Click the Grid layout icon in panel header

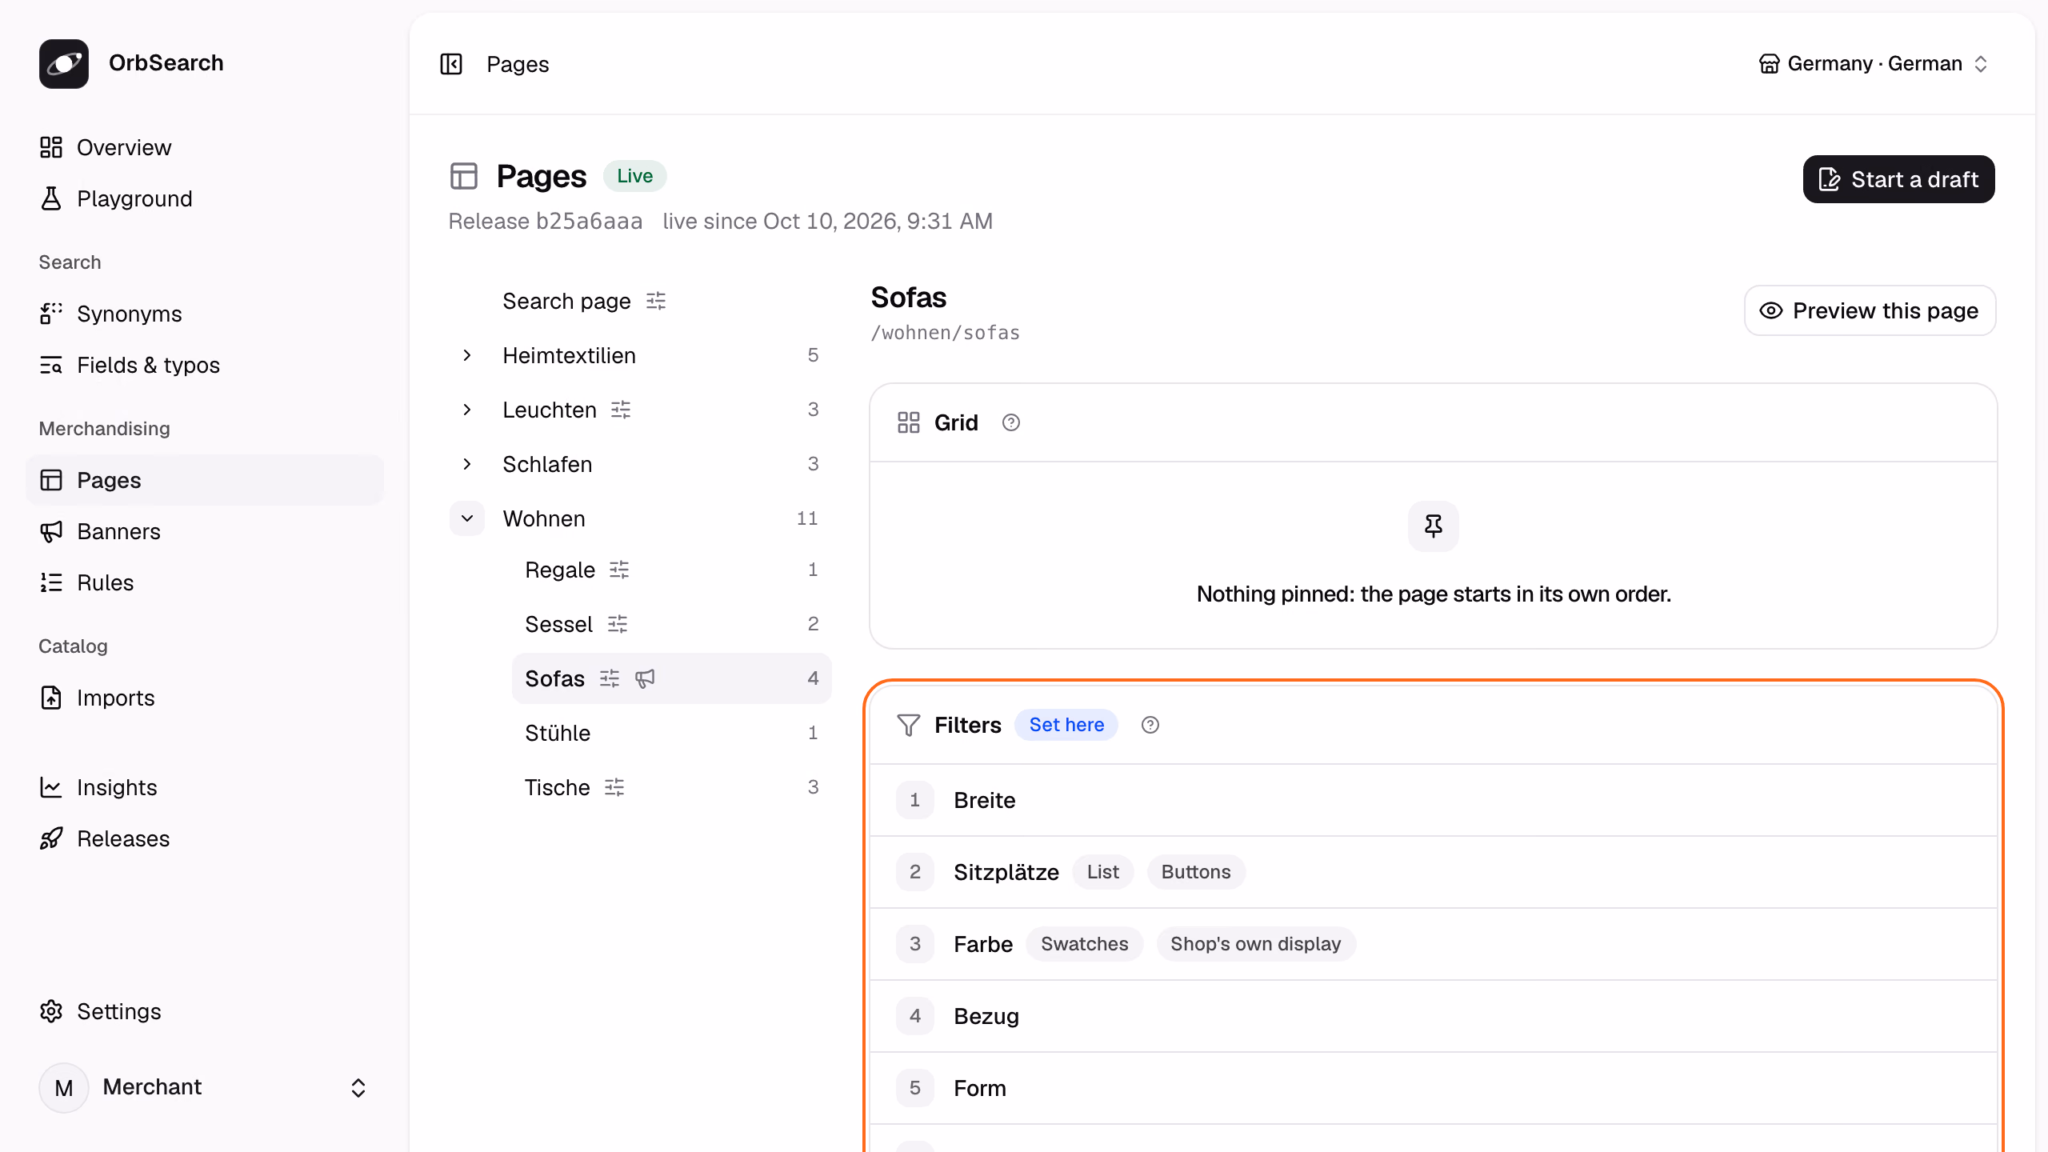click(x=909, y=422)
